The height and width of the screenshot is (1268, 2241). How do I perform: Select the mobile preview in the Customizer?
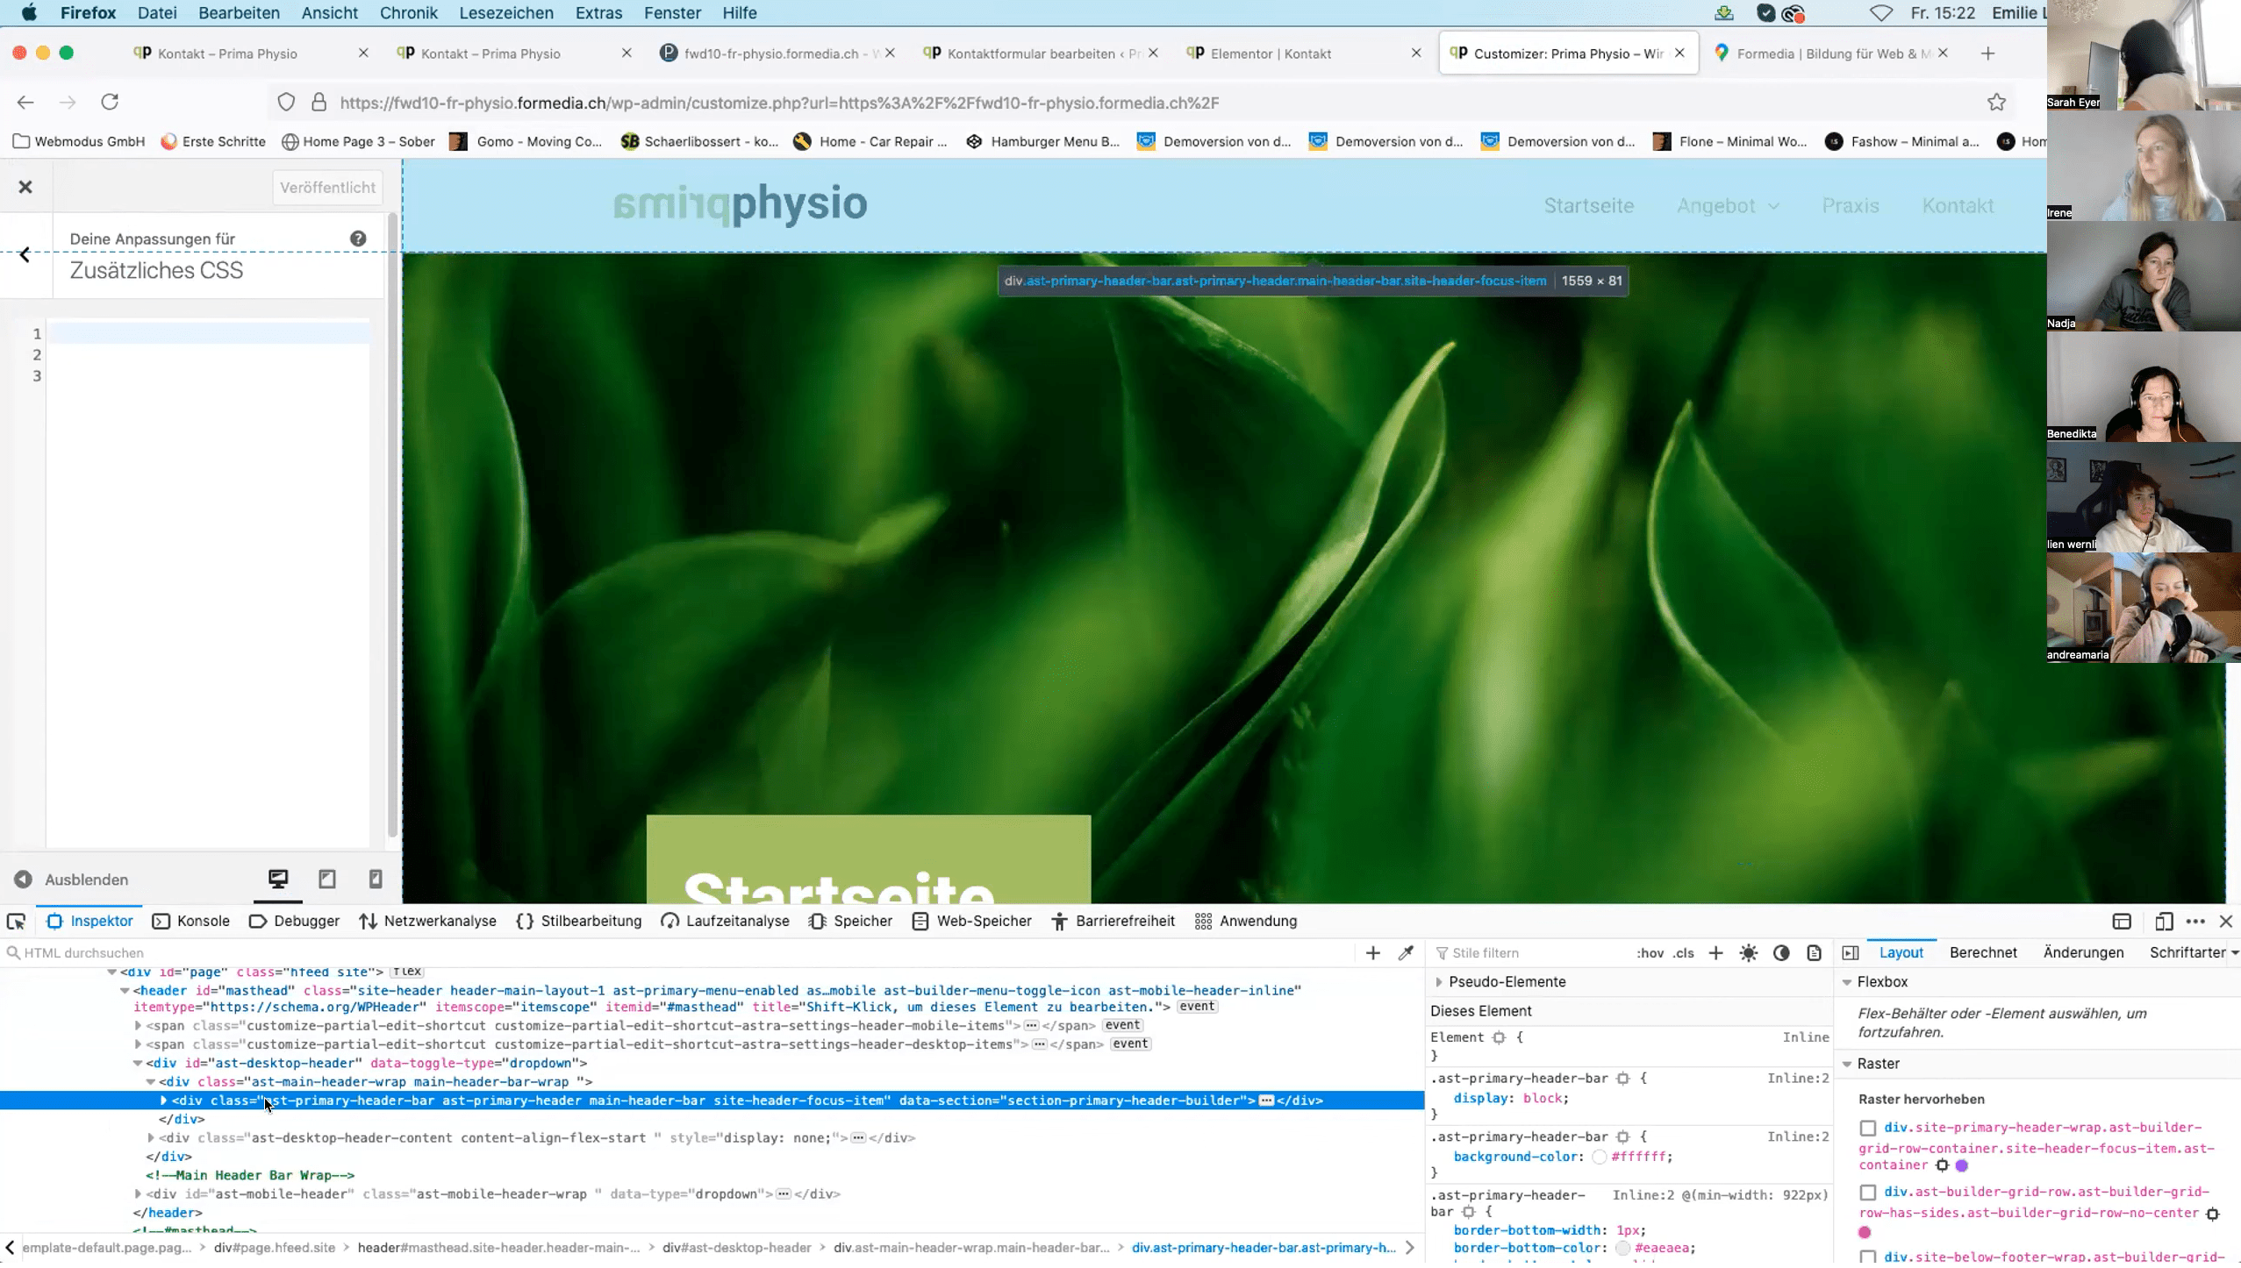pyautogui.click(x=376, y=879)
